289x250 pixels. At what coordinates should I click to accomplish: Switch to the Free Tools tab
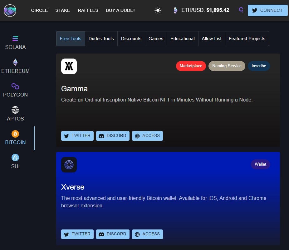[71, 39]
